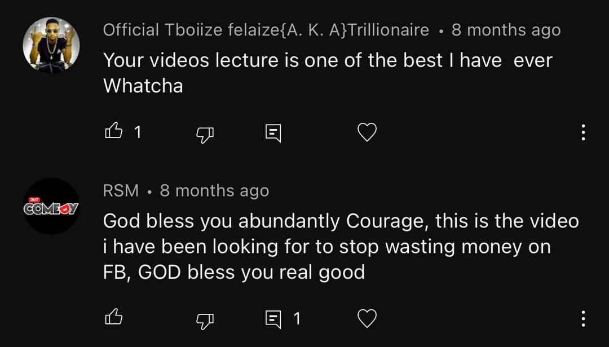Reply to the Tboiize comment
The height and width of the screenshot is (347, 609).
[x=273, y=133]
